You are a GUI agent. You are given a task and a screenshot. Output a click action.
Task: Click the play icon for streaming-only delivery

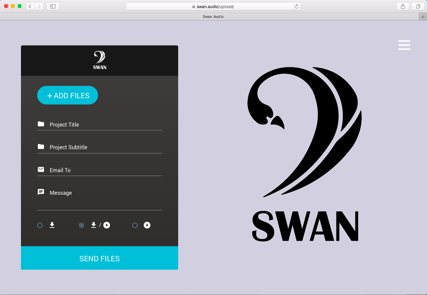pos(147,225)
